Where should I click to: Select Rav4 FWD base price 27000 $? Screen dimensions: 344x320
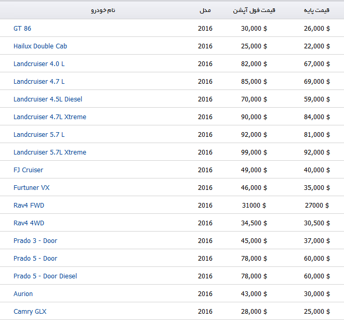pos(317,205)
